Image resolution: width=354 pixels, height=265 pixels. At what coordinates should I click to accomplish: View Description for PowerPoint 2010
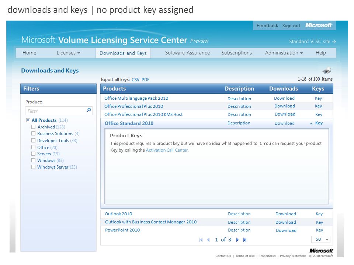(x=239, y=230)
